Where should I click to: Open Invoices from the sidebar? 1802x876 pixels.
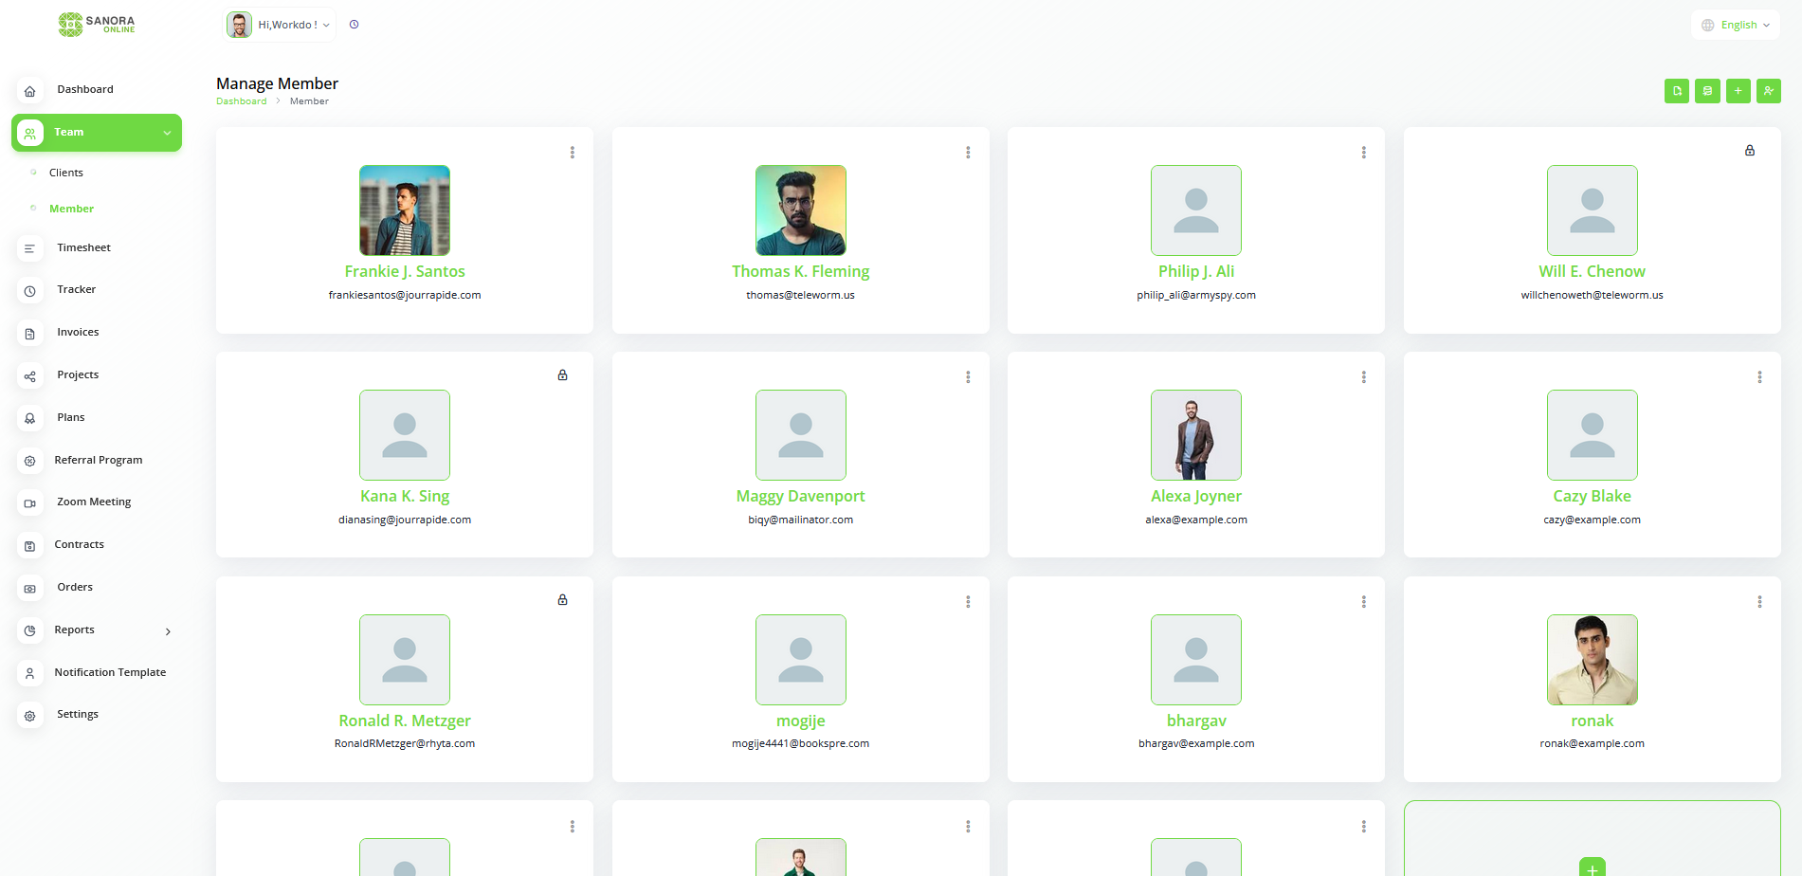pyautogui.click(x=78, y=333)
